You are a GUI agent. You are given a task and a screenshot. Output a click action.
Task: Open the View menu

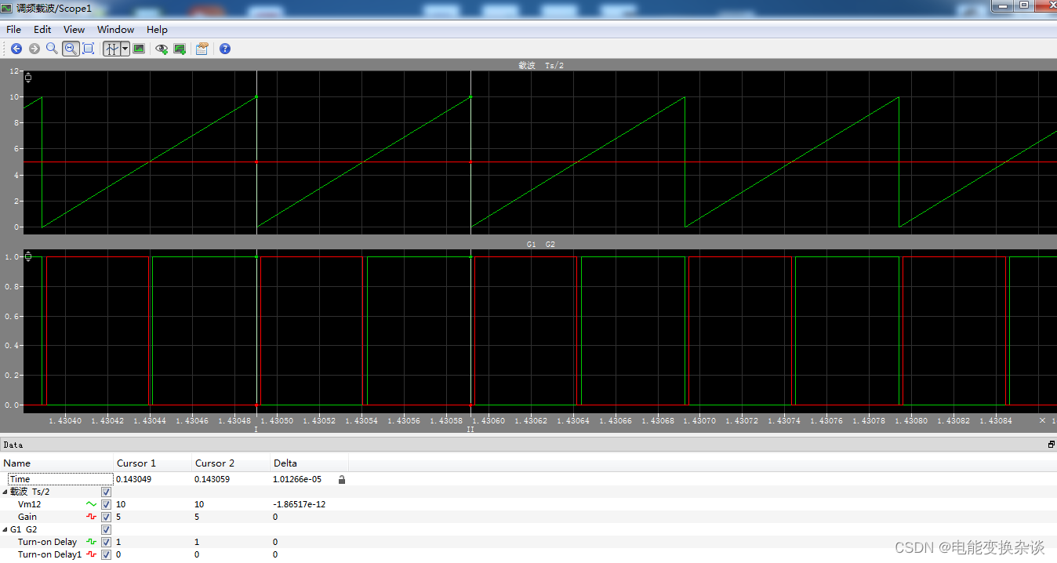point(74,29)
